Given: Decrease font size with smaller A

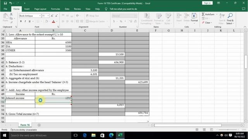Looking at the screenshot, I should [56, 16].
